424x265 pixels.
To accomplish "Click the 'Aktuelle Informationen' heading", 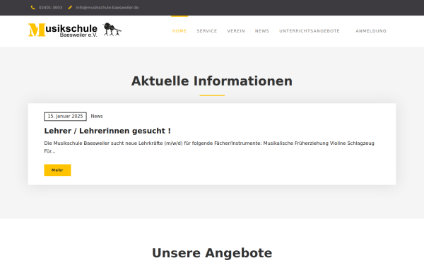I will [212, 81].
